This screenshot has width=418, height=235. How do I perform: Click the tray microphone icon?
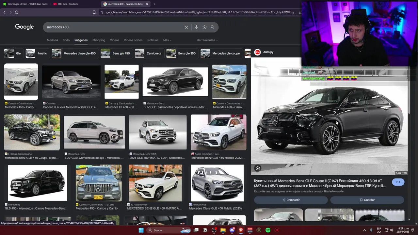pyautogui.click(x=371, y=230)
